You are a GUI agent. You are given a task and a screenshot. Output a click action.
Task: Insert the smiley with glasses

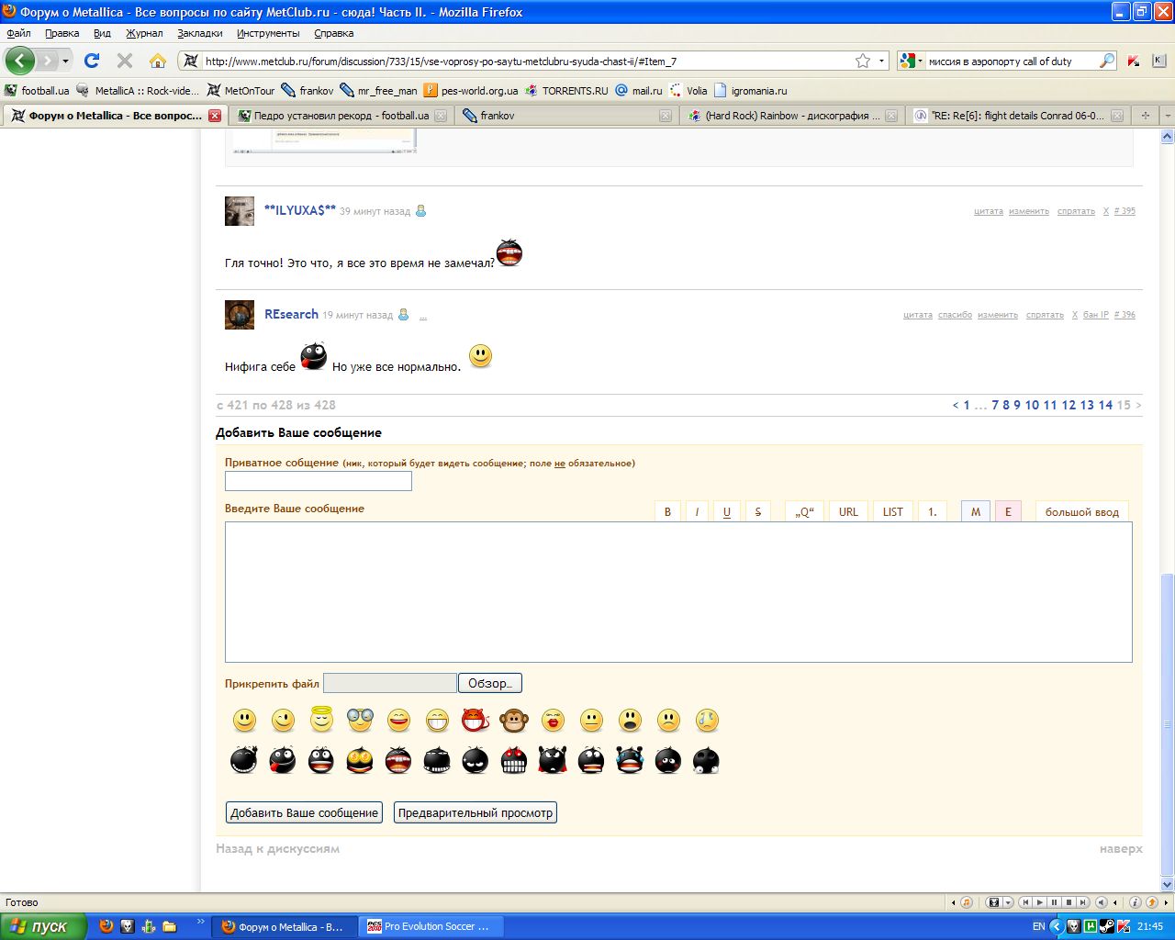[x=360, y=721]
